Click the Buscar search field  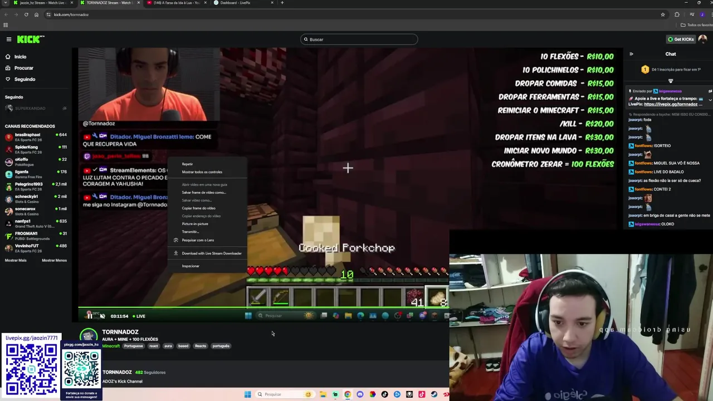pyautogui.click(x=359, y=40)
